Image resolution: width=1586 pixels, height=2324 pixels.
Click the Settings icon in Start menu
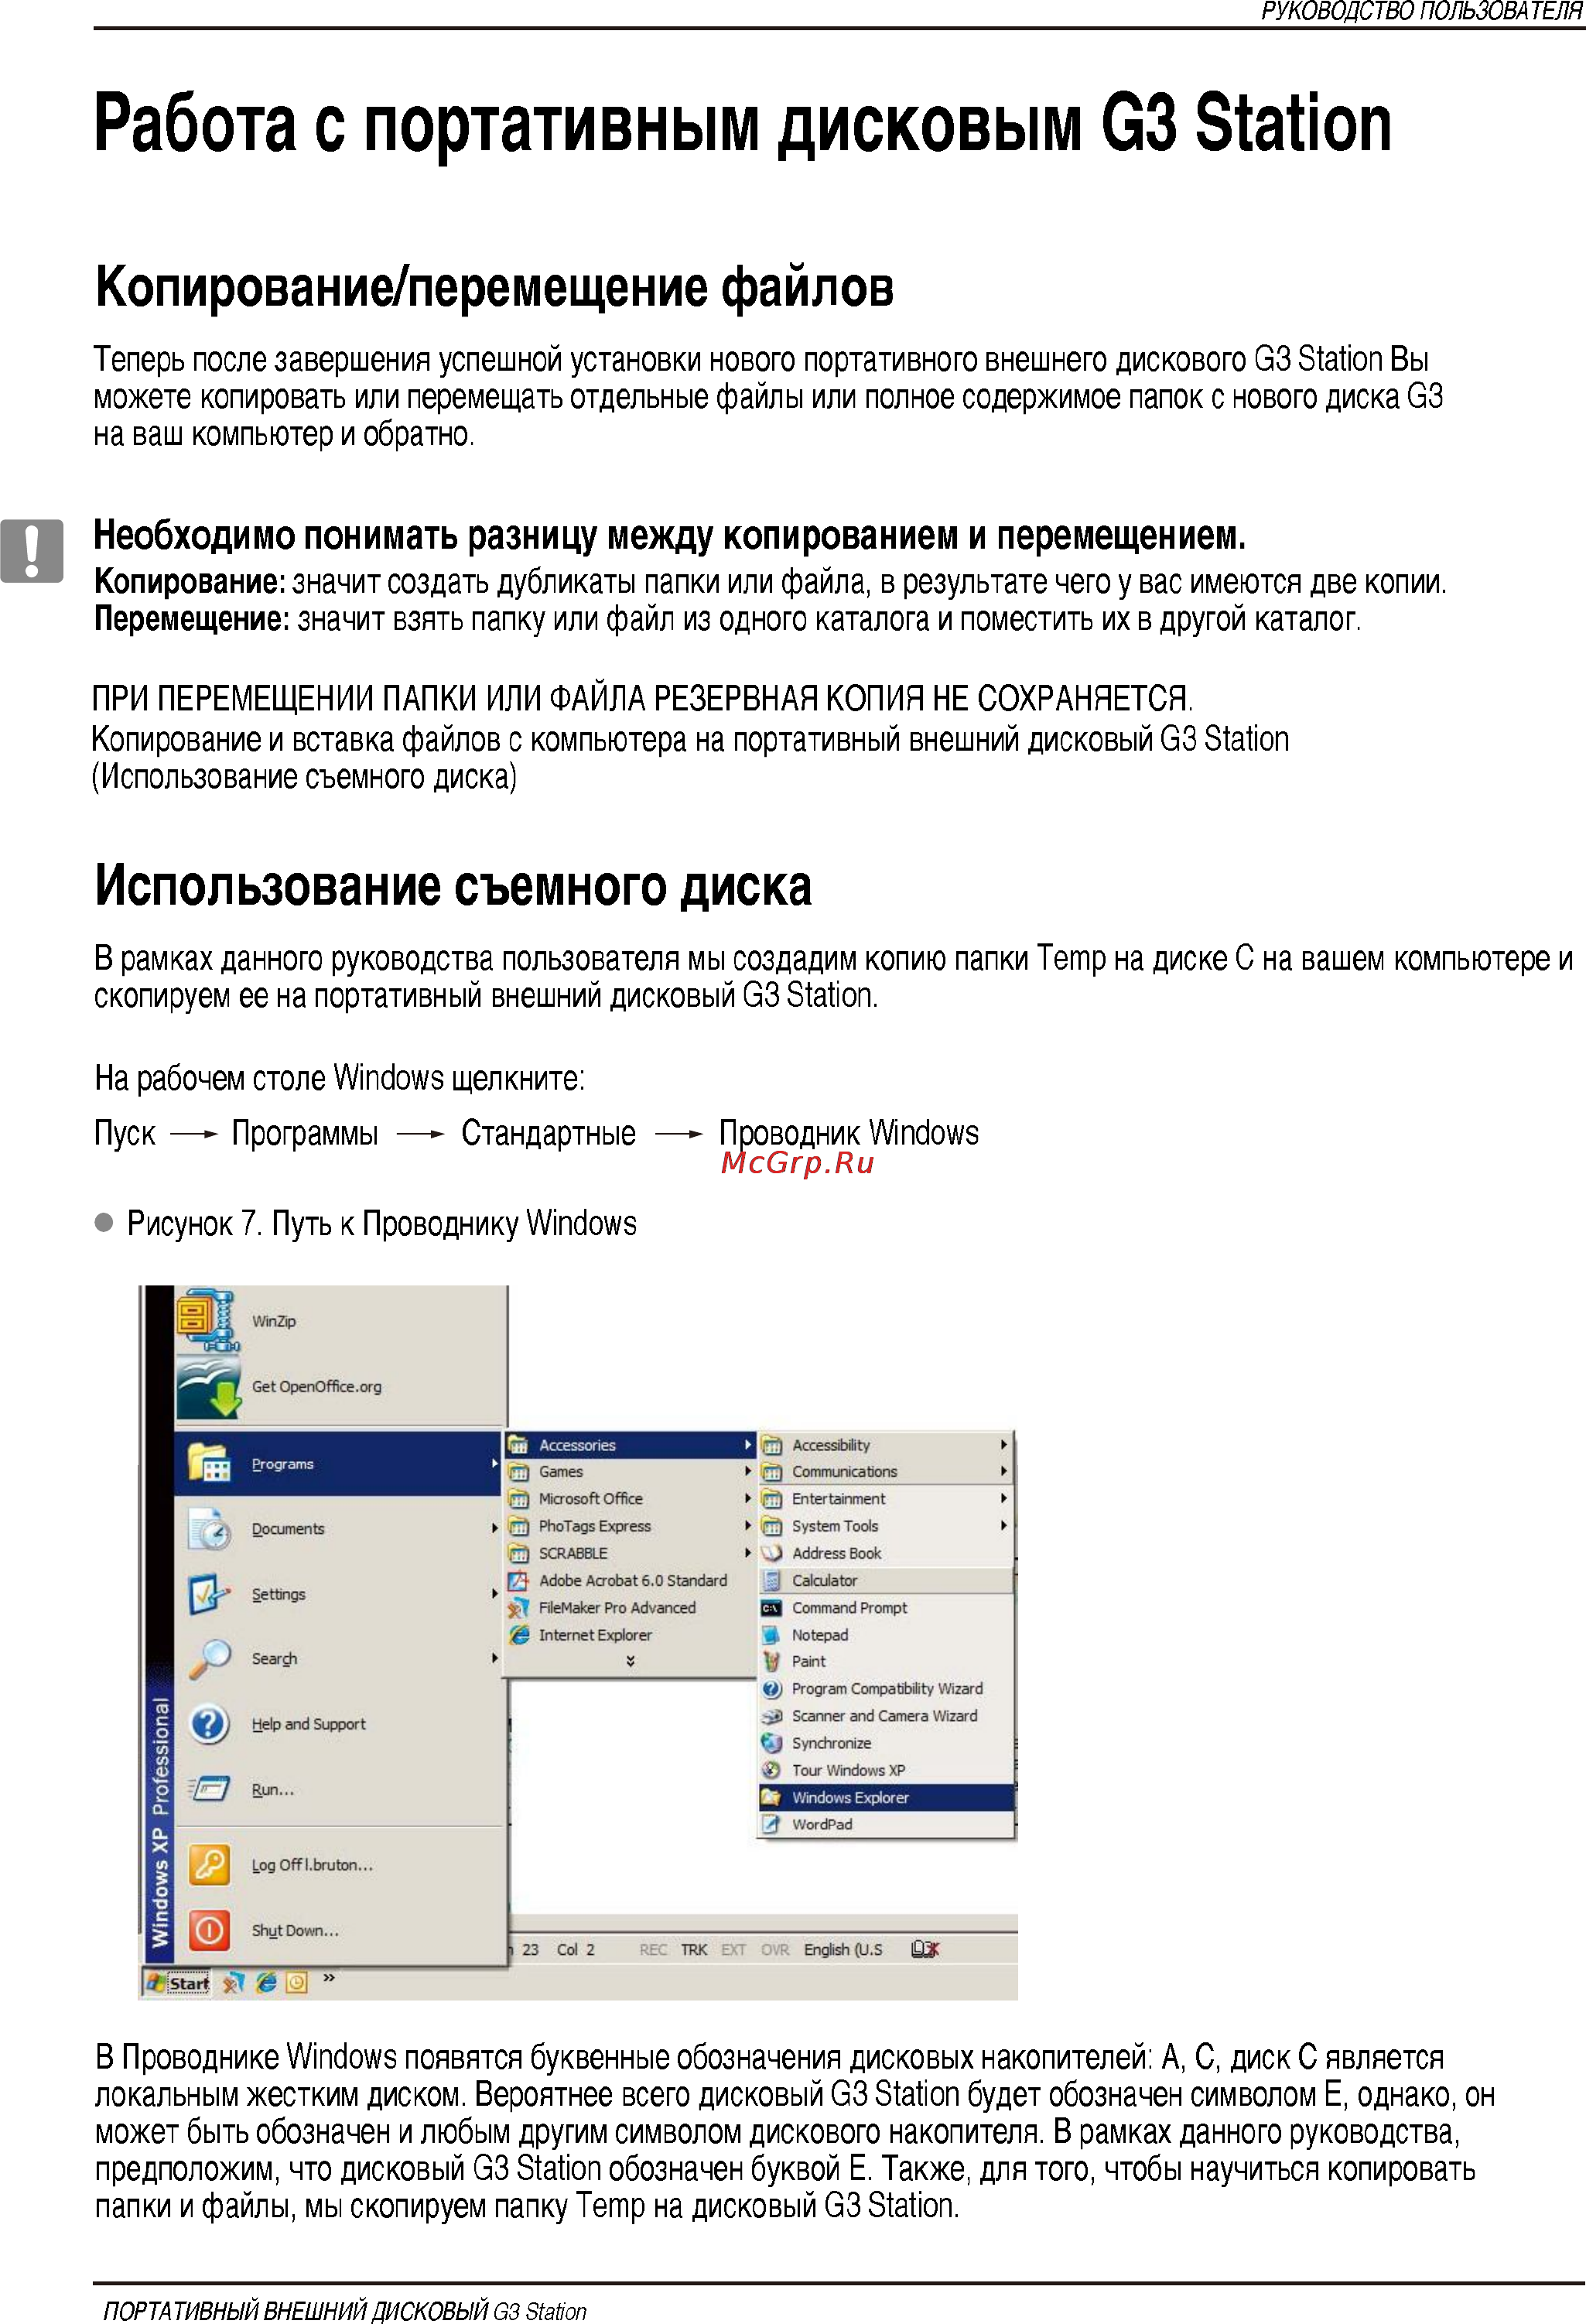point(210,1594)
